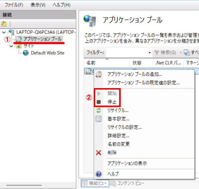Click the 開始 play arrow icon
Screen dimensions: 199x189
pyautogui.click(x=99, y=94)
